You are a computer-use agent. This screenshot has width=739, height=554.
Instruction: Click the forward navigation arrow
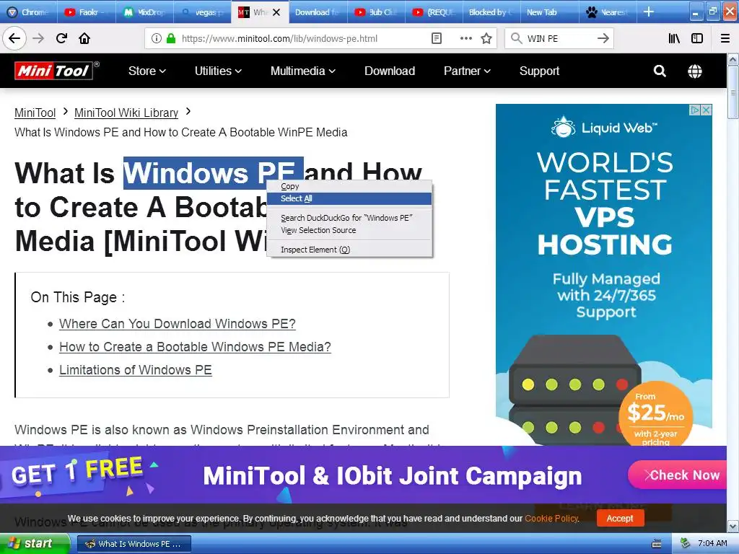[38, 38]
